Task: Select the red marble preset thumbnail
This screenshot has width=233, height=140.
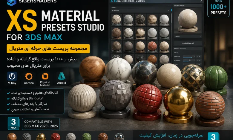Action: point(152,47)
